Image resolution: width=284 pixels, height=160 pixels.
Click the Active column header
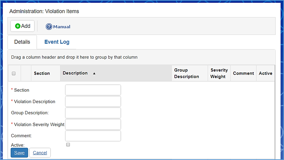(x=265, y=73)
